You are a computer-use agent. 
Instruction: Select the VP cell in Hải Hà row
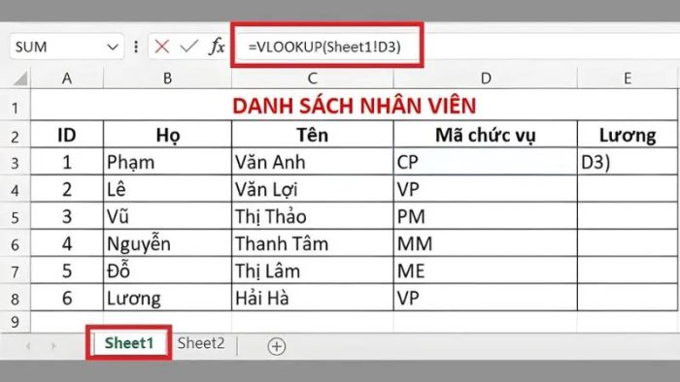pos(486,298)
